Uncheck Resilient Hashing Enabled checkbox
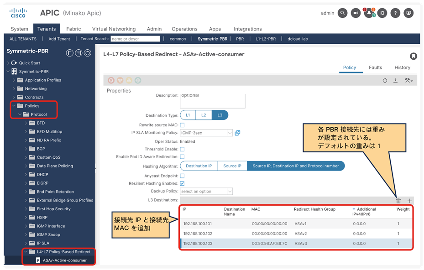Screen dimensions: 424x270 click(182, 183)
